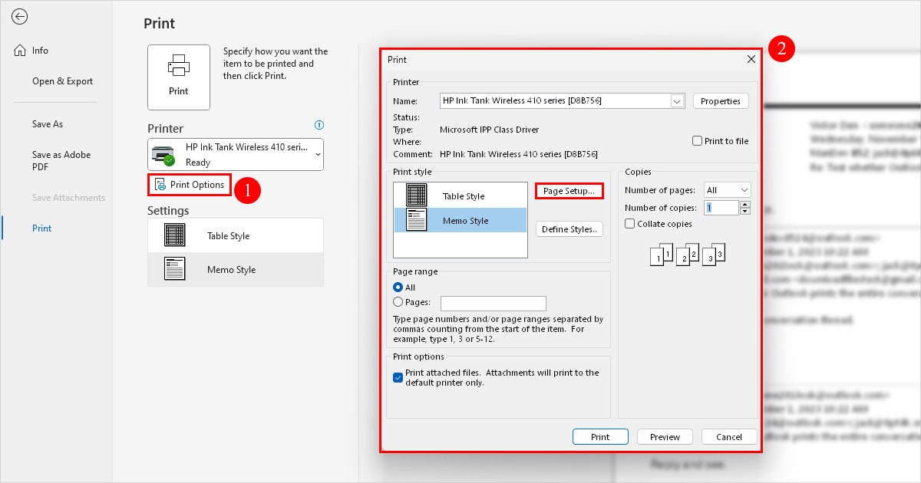Open printer Properties button

pos(721,101)
